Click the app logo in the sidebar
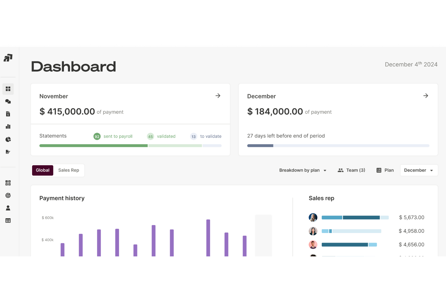This screenshot has width=446, height=297. 8,58
